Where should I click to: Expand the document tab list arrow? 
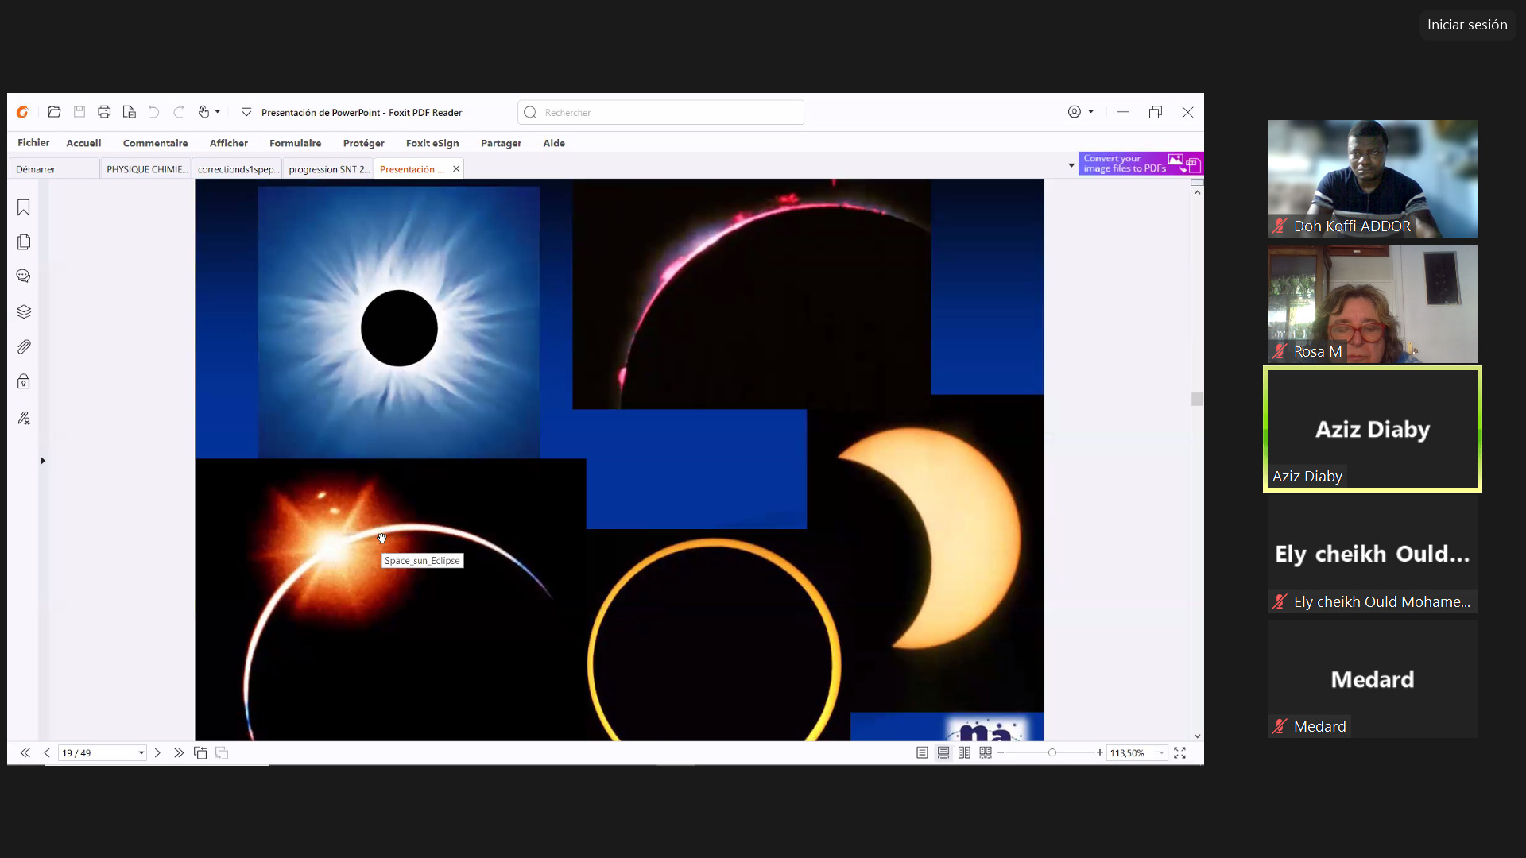click(x=1071, y=165)
